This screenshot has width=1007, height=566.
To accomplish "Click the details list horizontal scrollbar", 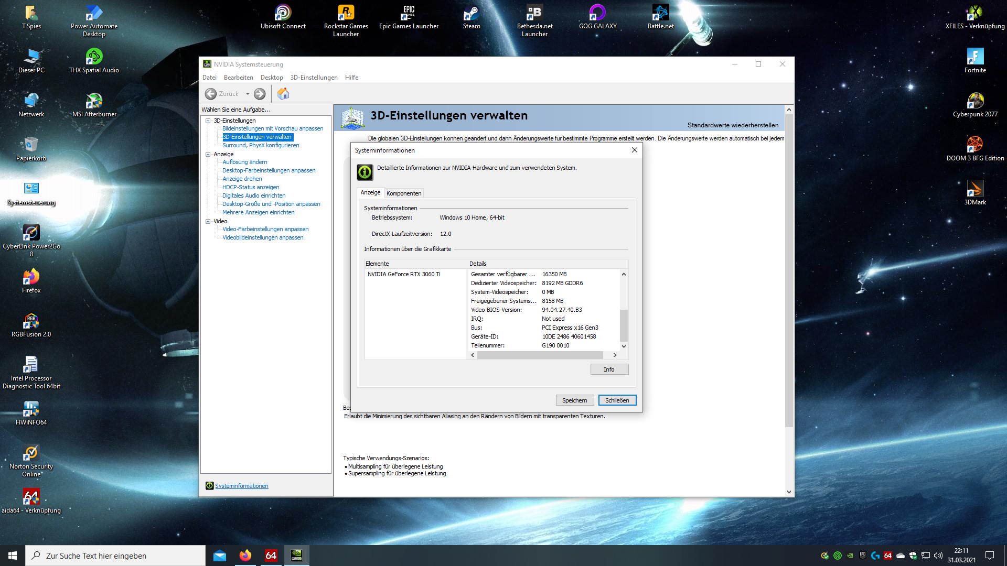I will point(540,355).
